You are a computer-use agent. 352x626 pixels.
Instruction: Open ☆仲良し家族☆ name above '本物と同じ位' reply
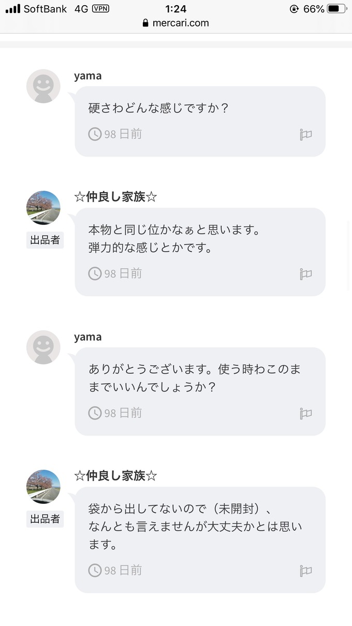pos(115,197)
